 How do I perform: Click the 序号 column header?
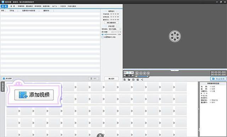tap(3, 11)
